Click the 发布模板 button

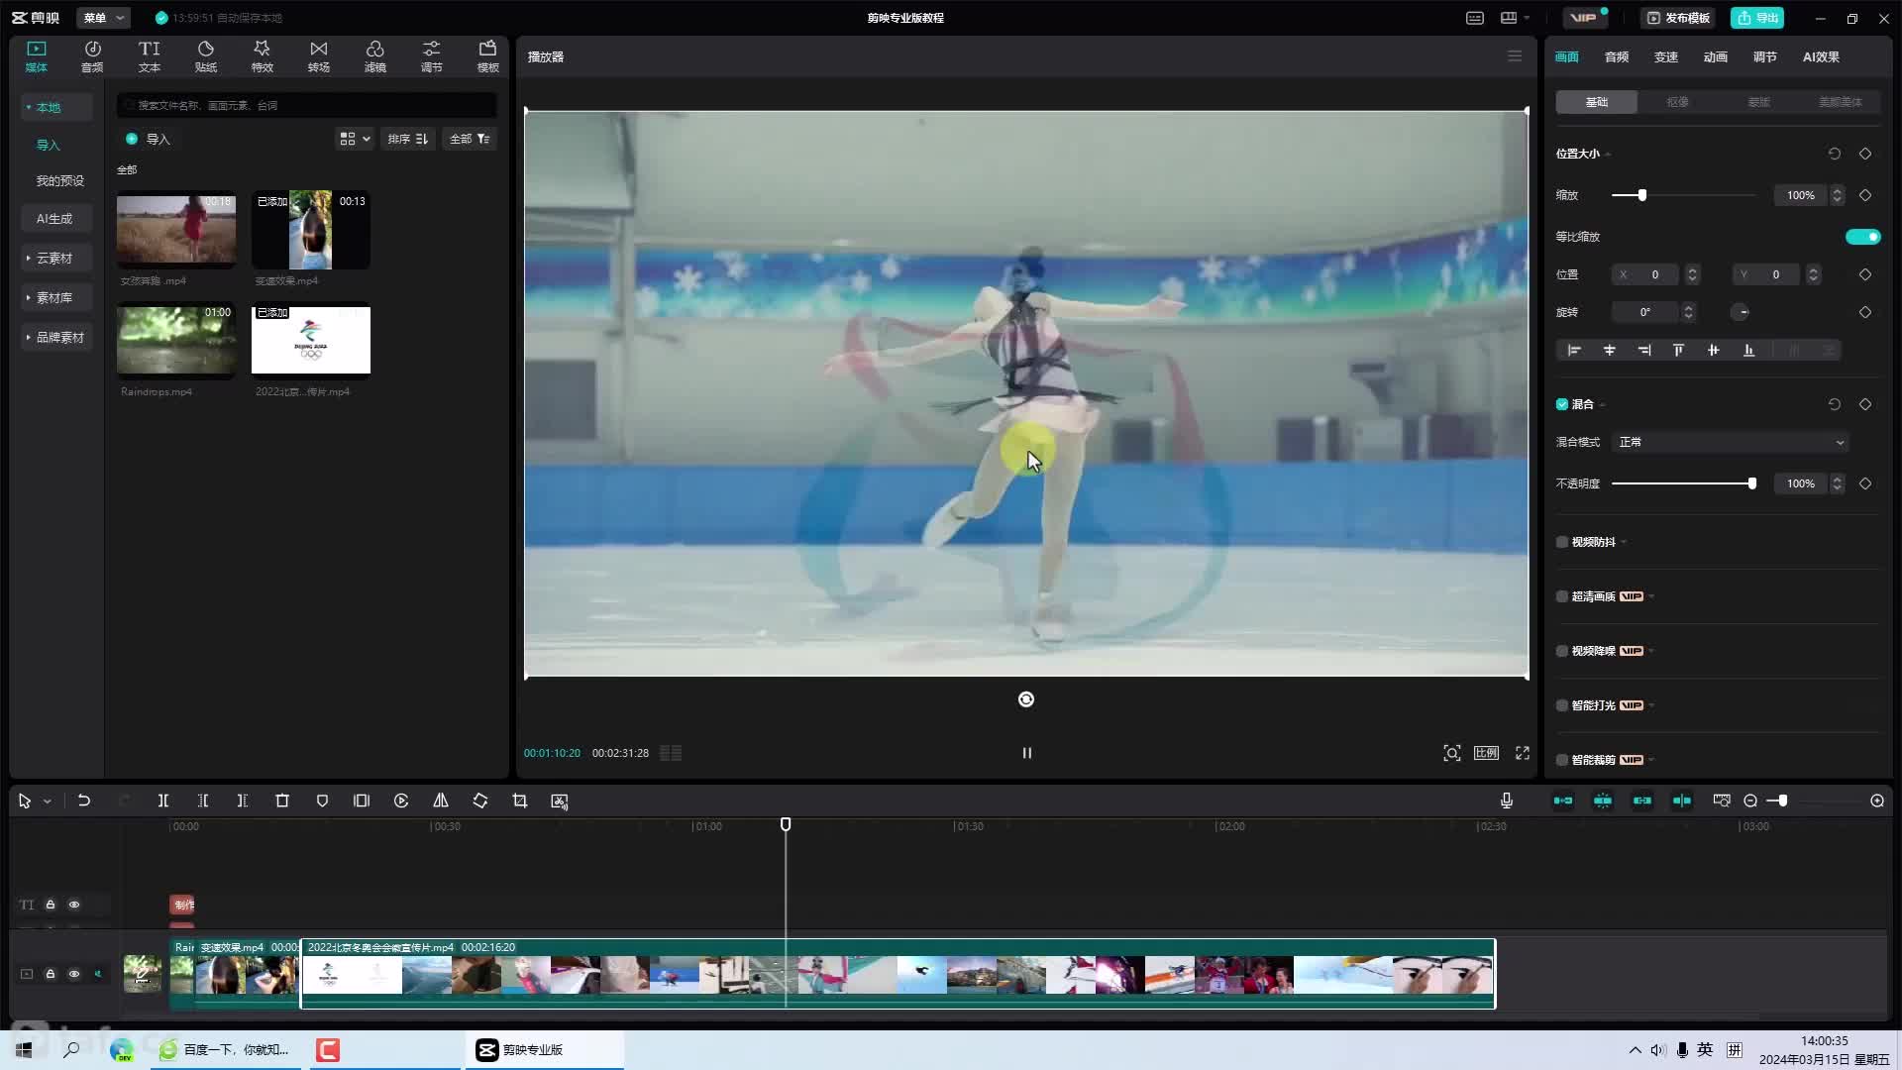[x=1678, y=18]
